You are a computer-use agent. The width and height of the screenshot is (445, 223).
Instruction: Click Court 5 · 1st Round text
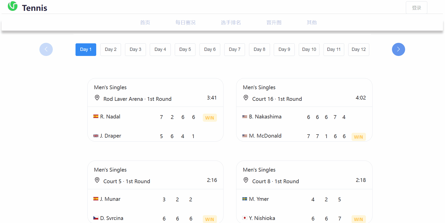click(x=127, y=181)
